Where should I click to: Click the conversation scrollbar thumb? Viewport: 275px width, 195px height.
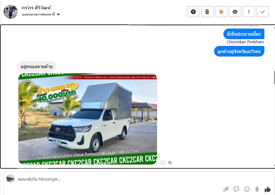click(274, 78)
